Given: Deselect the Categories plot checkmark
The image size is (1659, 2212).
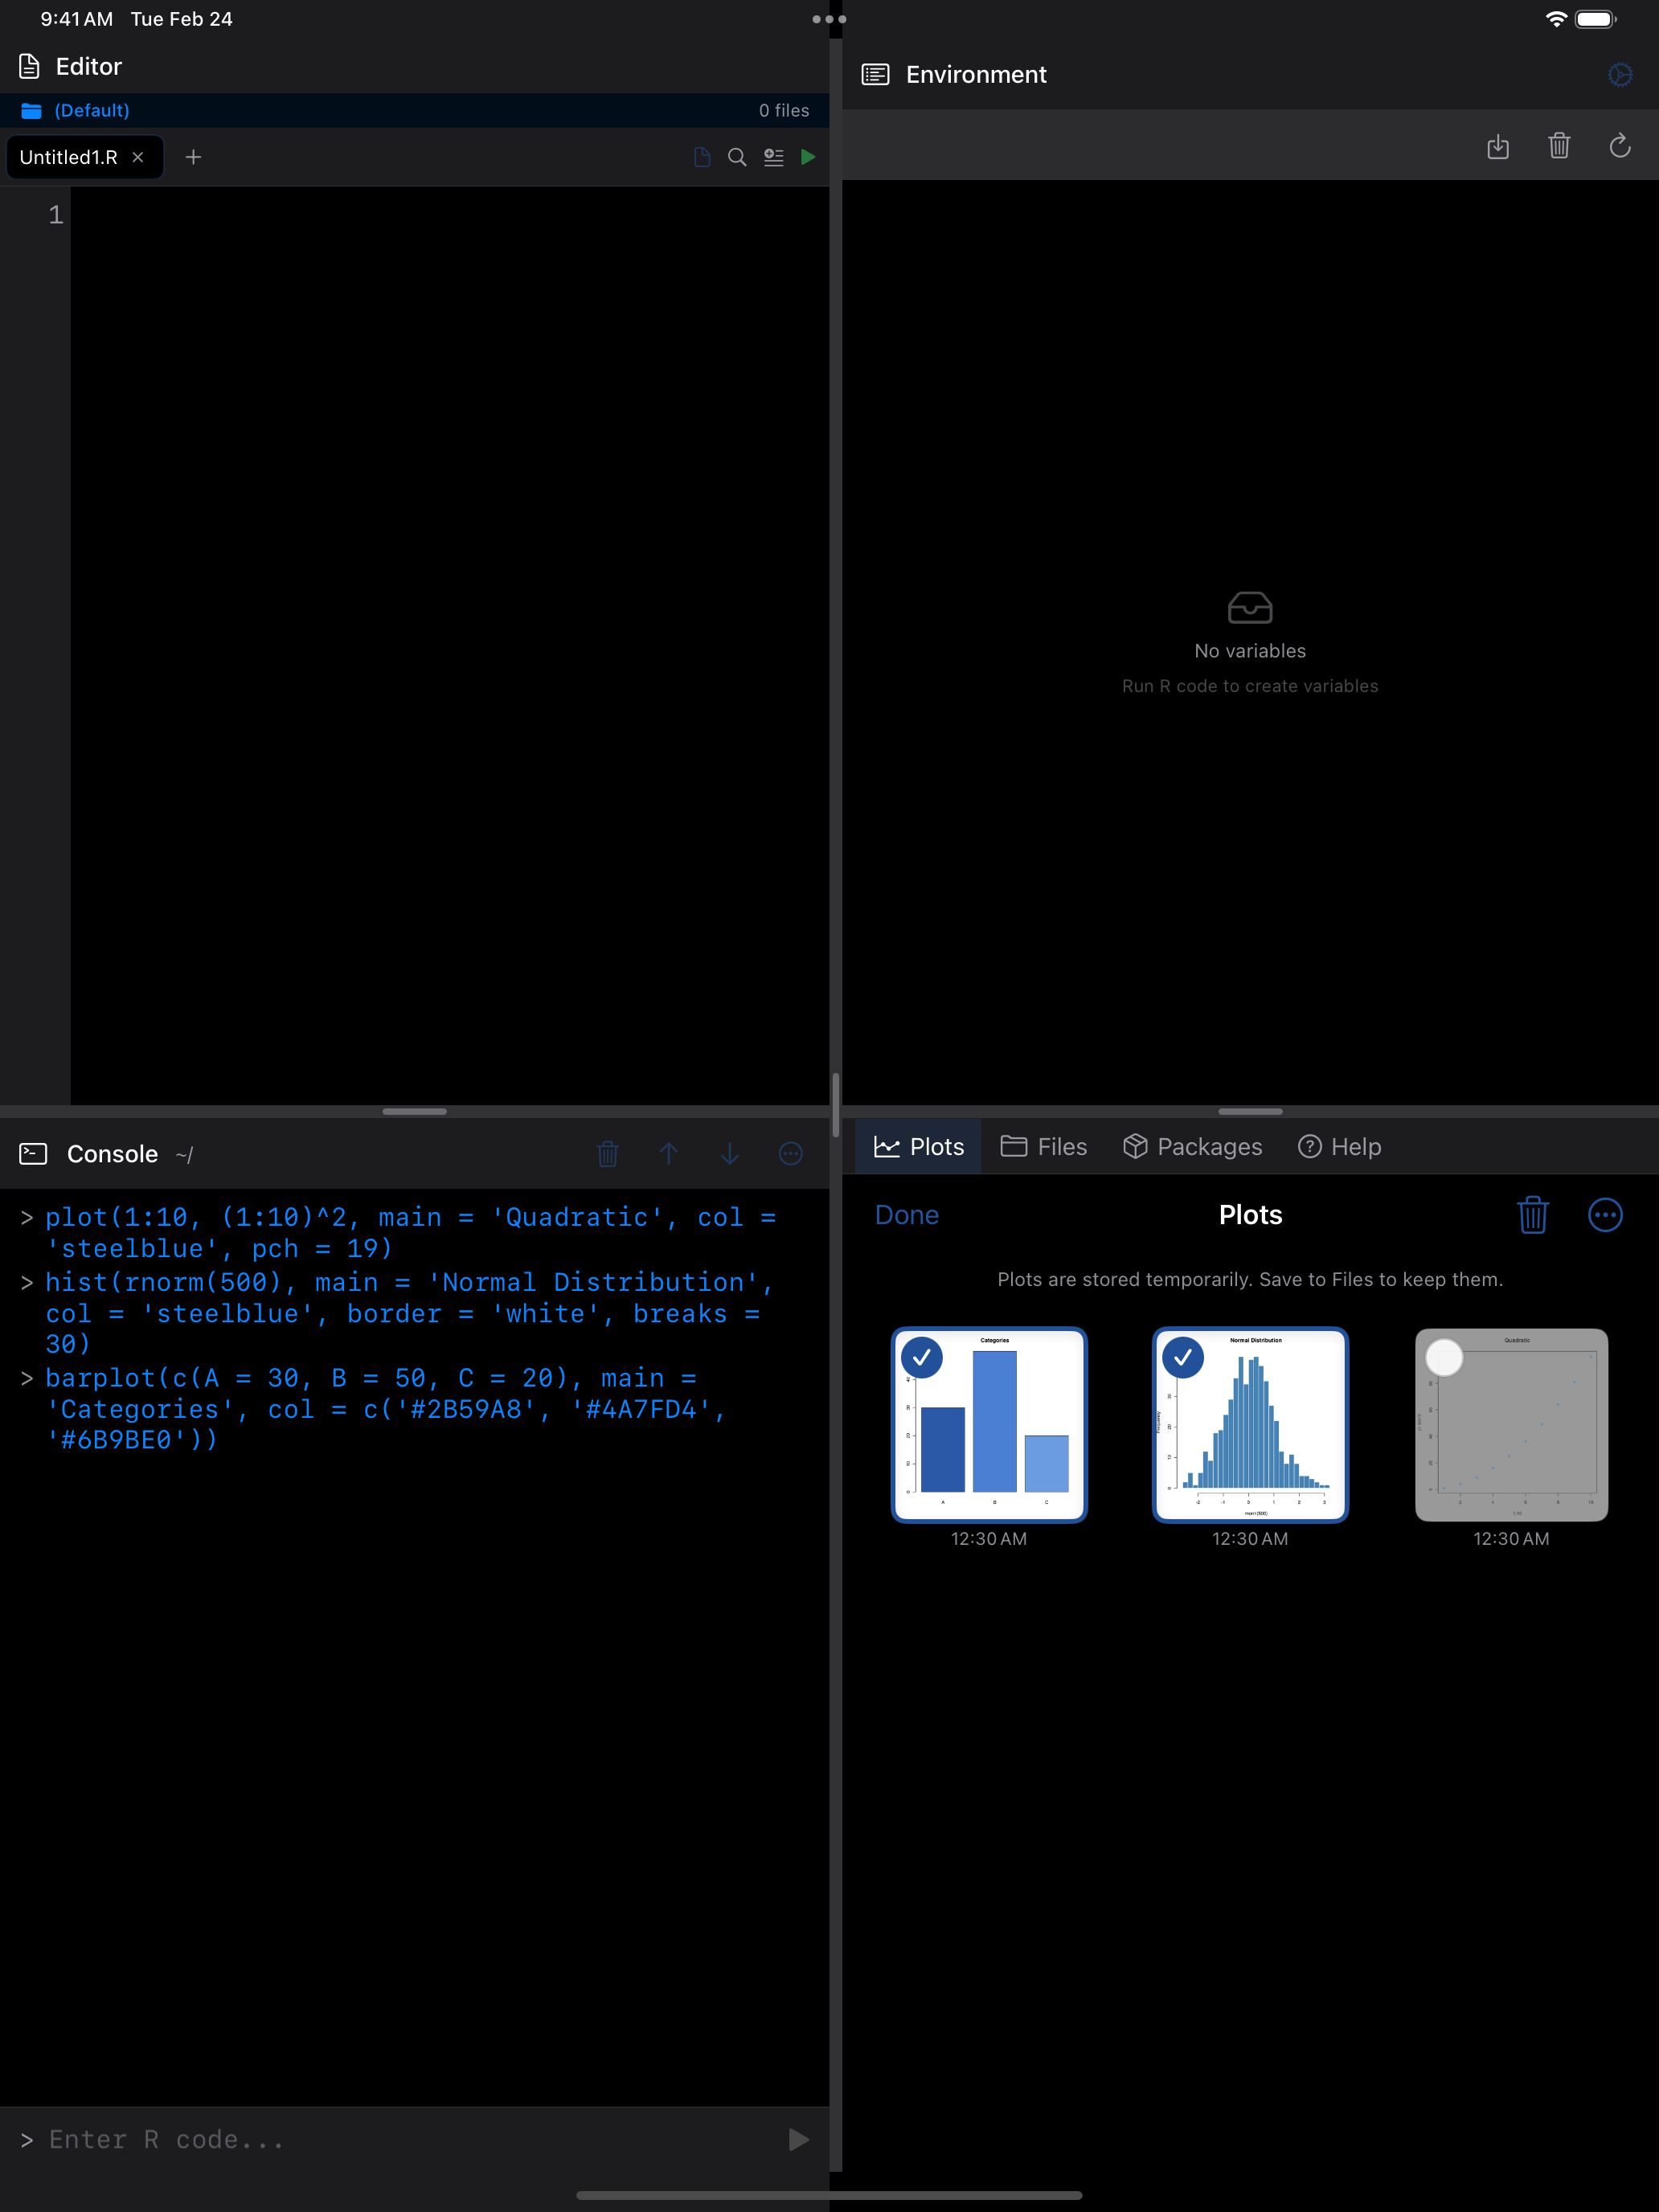Looking at the screenshot, I should tap(920, 1357).
